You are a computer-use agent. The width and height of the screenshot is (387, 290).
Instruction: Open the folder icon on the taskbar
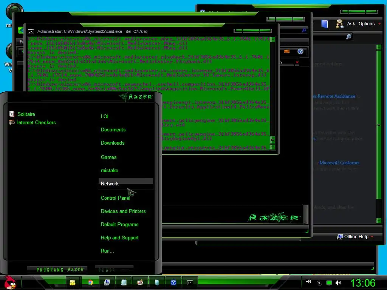tap(73, 282)
